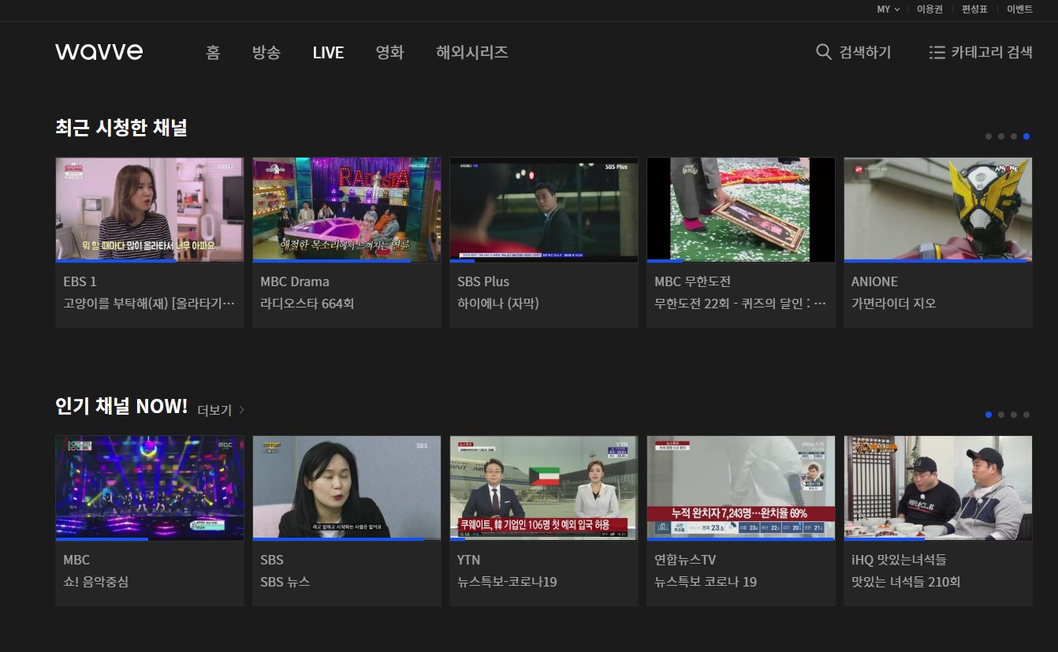Open the MBC Drama 라디오스타 thumbnail
Viewport: 1058px width, 652px height.
point(347,210)
